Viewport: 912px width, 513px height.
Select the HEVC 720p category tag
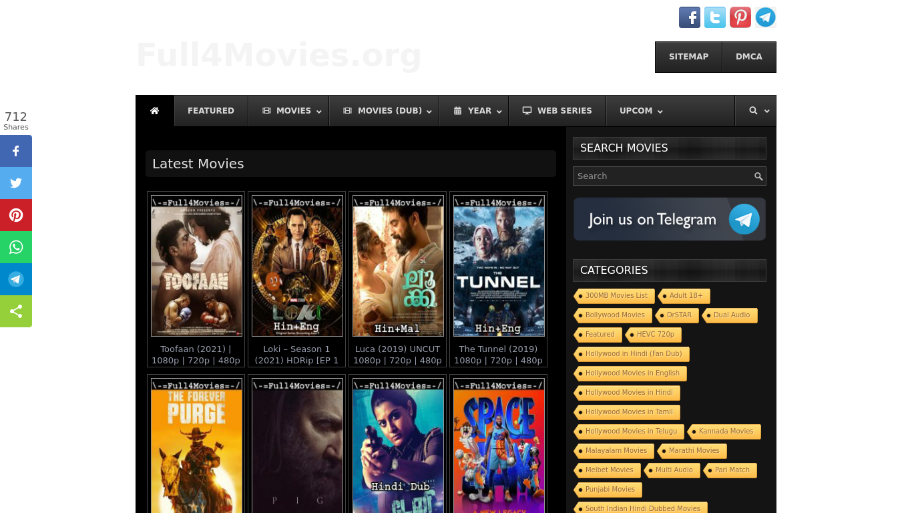point(654,335)
